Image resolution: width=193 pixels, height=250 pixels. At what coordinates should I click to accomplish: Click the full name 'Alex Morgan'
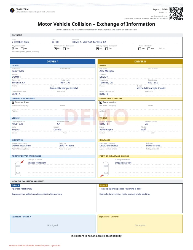tap(106, 71)
